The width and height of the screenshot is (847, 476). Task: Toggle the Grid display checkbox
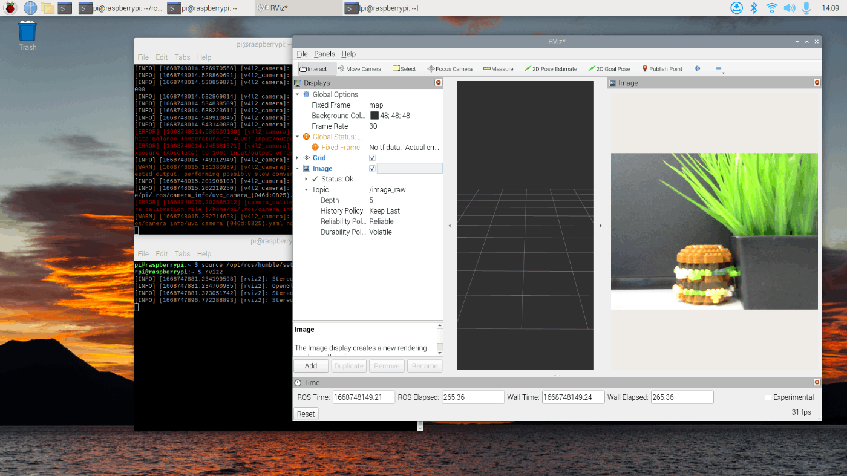tap(372, 157)
